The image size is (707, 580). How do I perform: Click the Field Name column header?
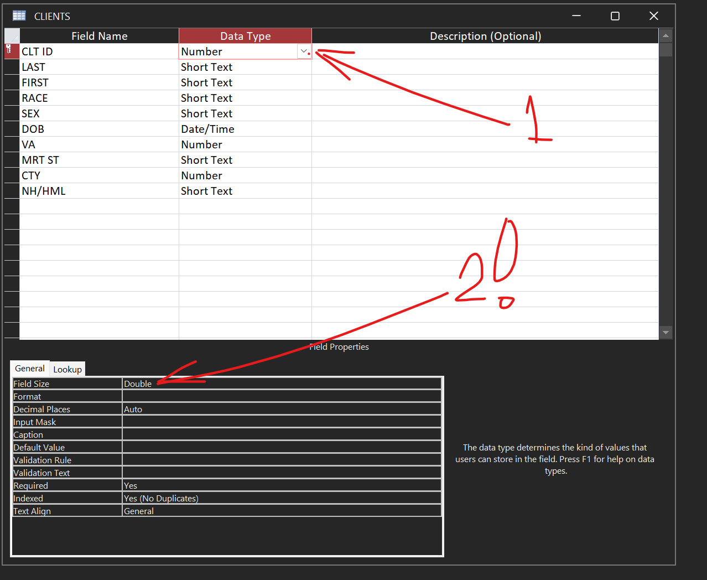[x=99, y=36]
